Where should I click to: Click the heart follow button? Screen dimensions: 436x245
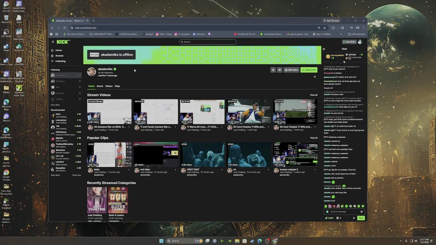pyautogui.click(x=280, y=70)
